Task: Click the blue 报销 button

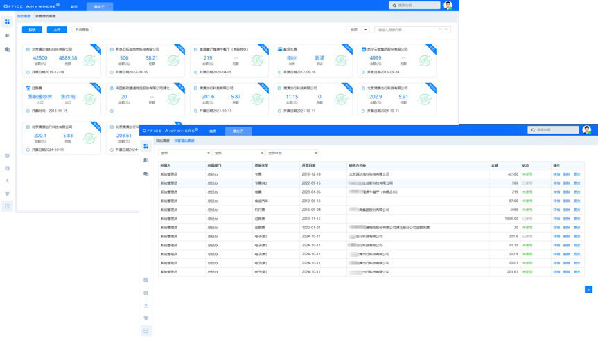Action: [x=32, y=30]
